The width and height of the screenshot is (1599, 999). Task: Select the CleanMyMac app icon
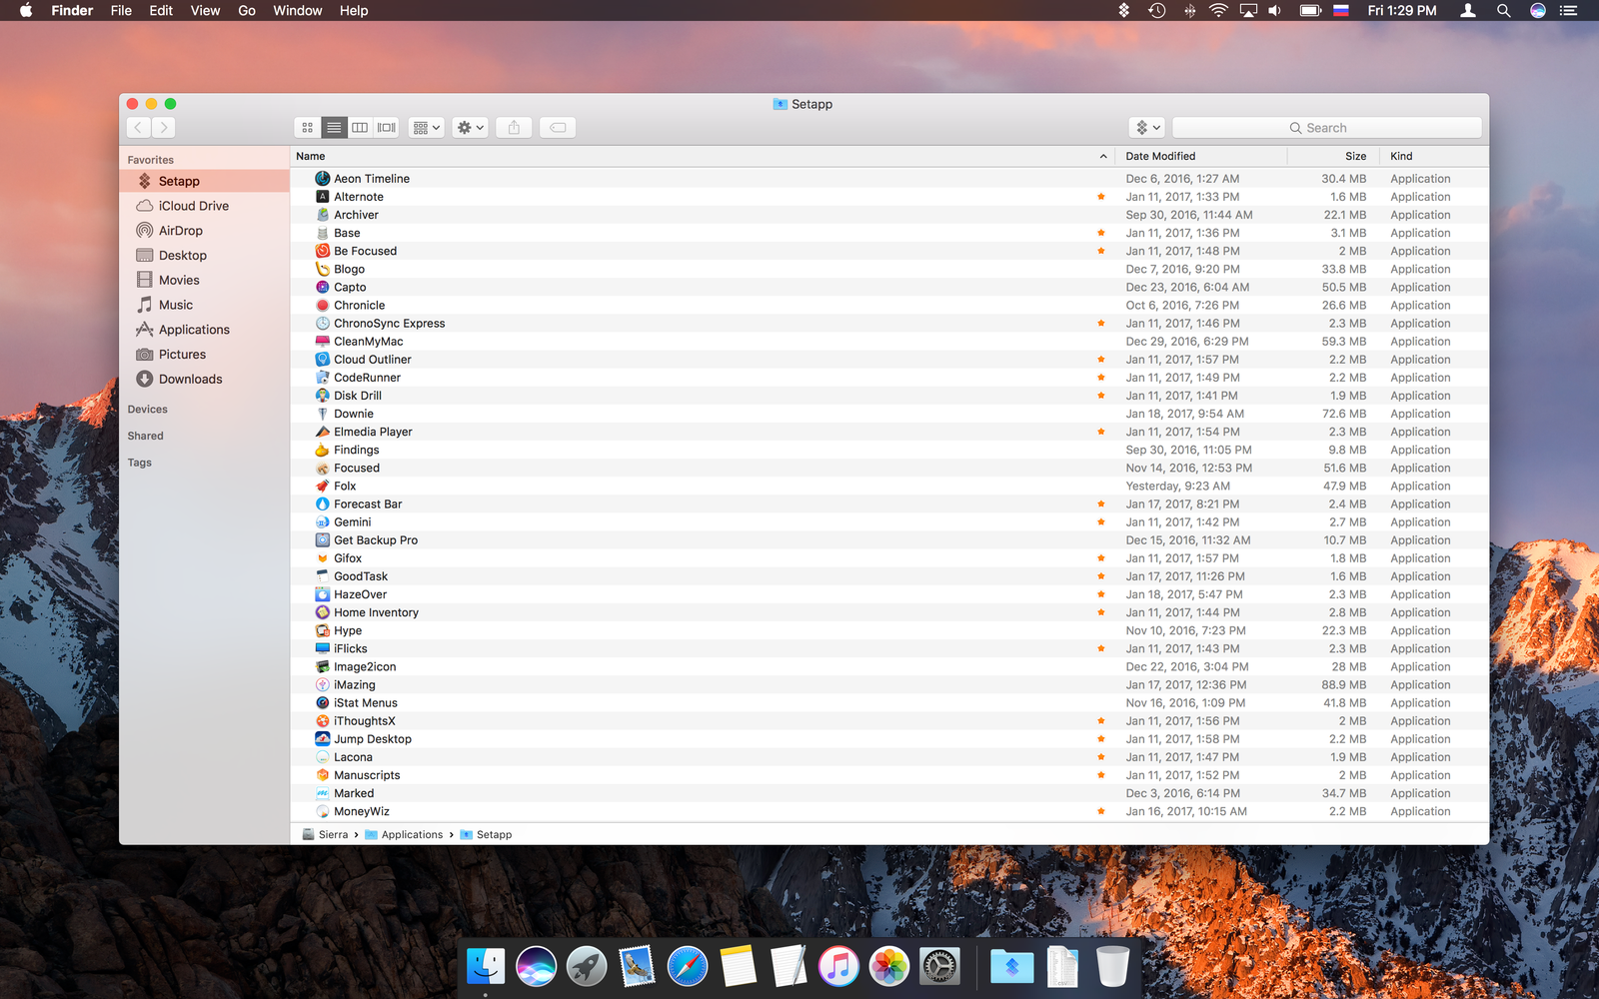pos(323,342)
